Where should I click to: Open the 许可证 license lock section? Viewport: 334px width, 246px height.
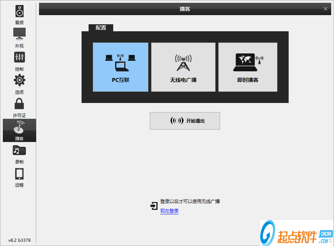coord(19,107)
